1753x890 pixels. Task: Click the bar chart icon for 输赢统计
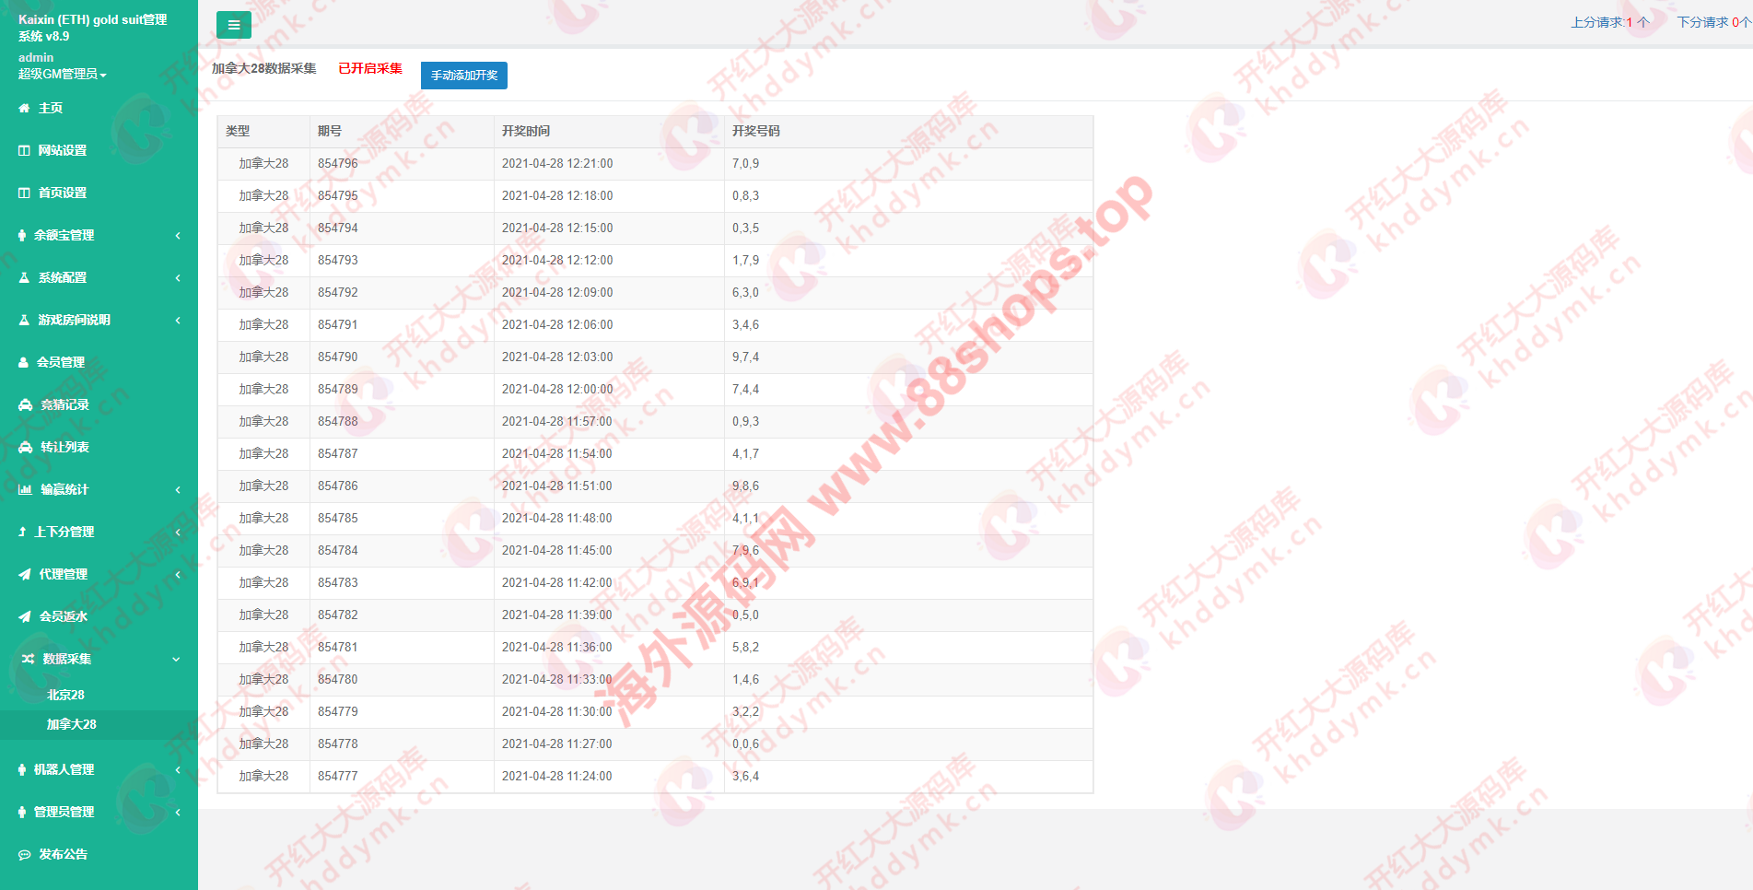[x=25, y=490]
